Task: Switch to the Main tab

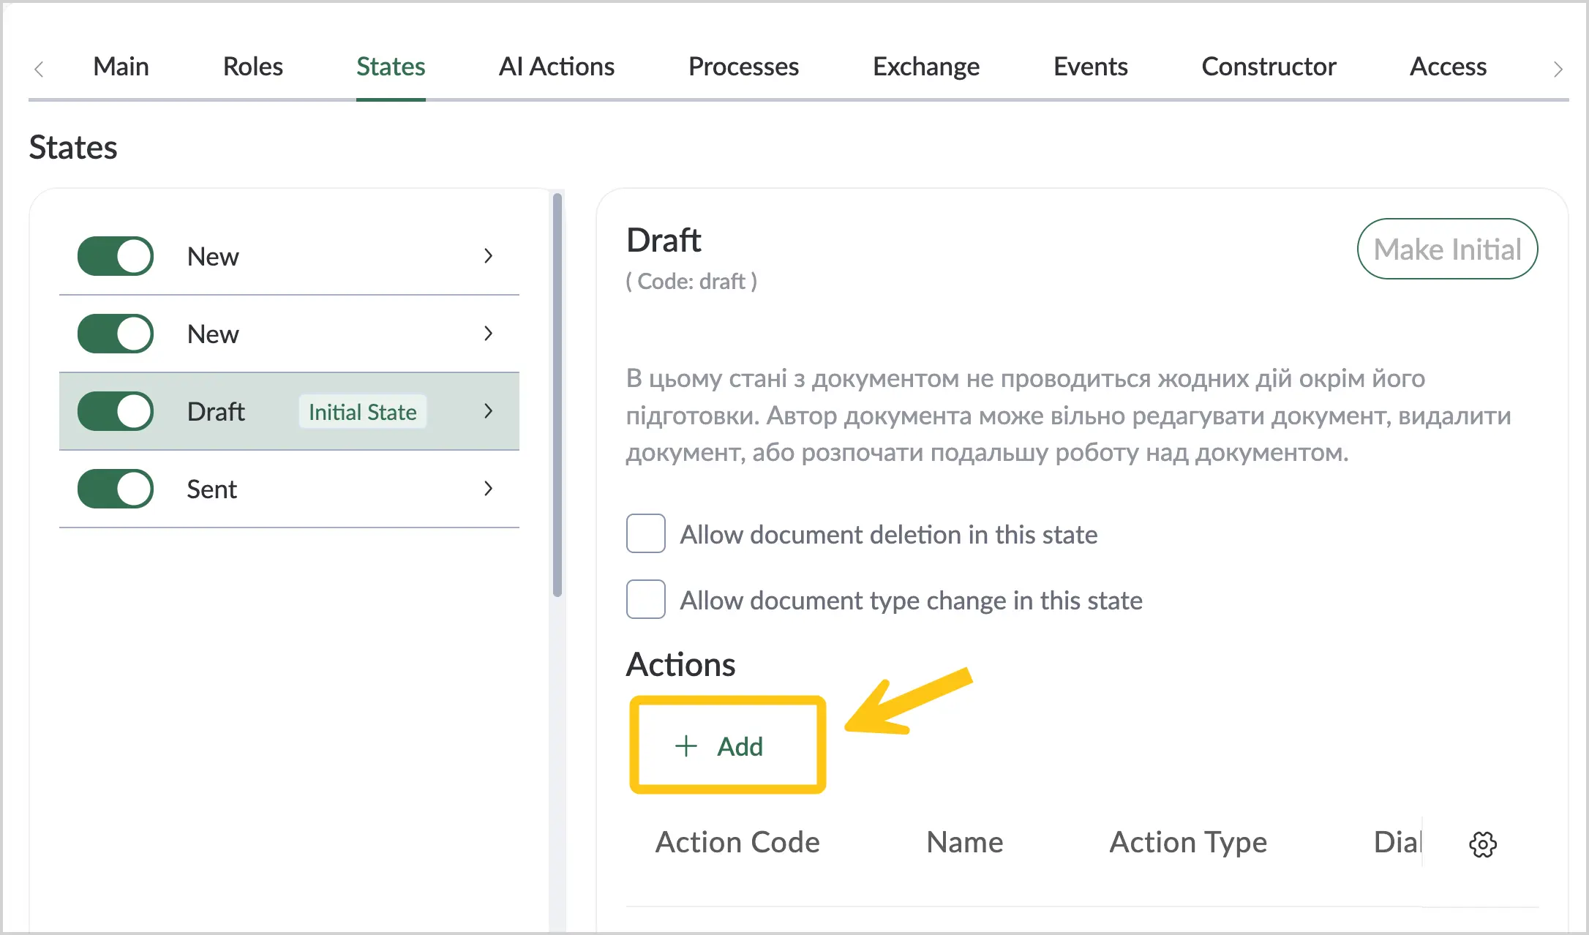Action: (x=121, y=67)
